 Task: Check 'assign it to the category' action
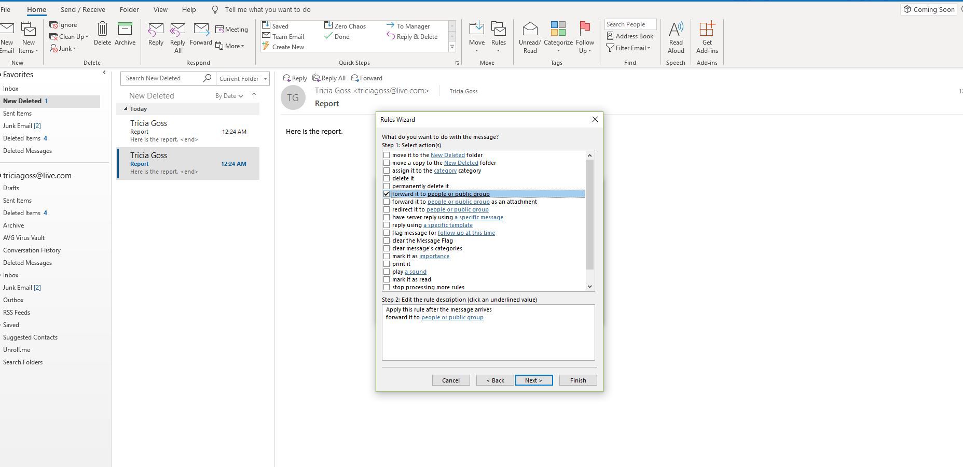tap(387, 171)
